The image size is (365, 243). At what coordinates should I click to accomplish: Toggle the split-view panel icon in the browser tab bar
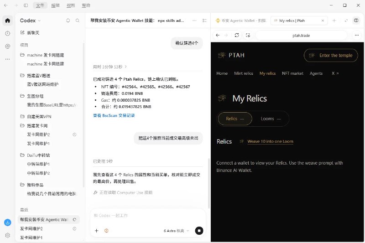tap(356, 21)
